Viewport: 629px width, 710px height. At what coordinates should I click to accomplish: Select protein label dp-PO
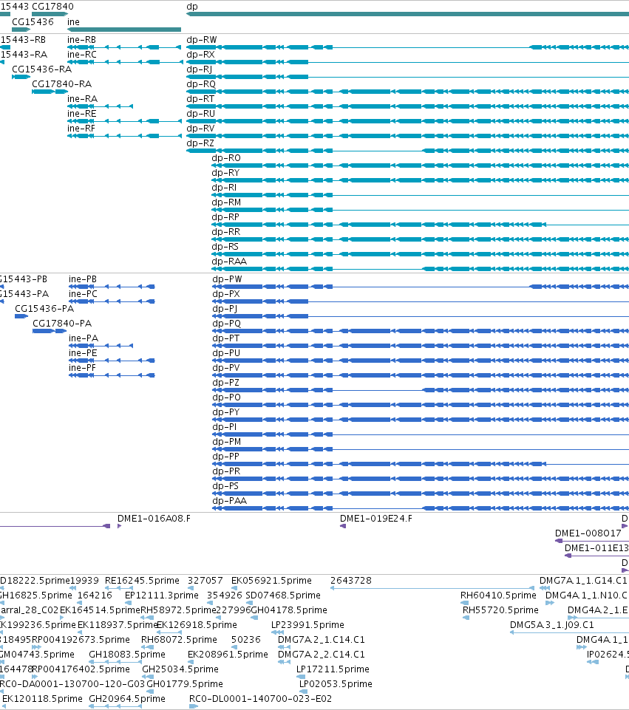pyautogui.click(x=226, y=397)
